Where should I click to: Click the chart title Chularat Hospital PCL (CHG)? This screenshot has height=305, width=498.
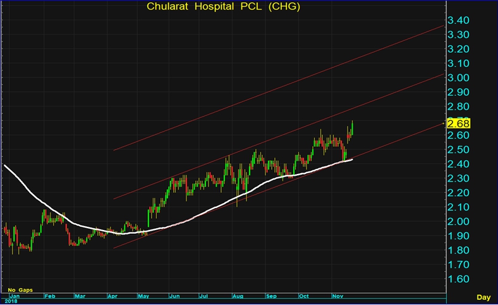223,6
